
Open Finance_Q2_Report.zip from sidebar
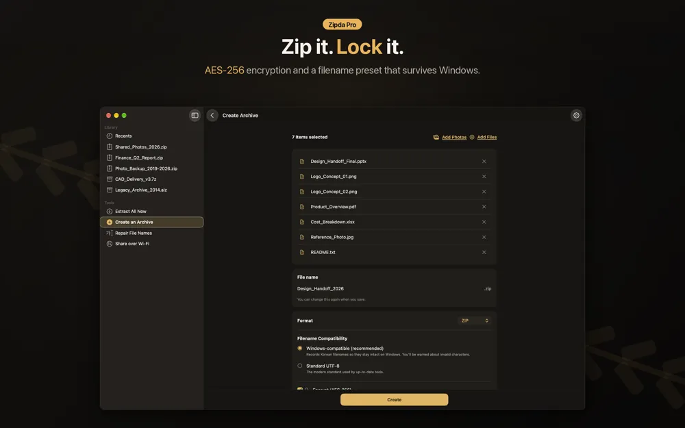click(x=152, y=158)
